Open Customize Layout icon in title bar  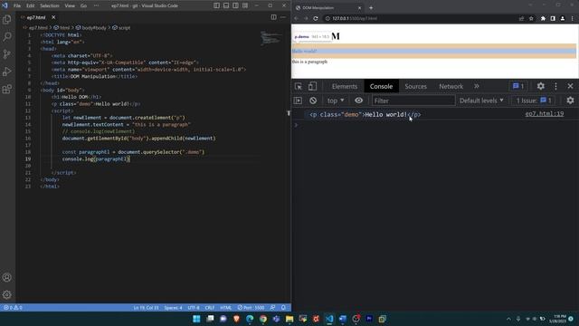tap(245, 5)
